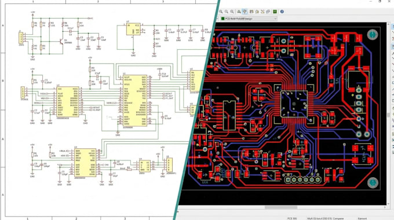Click the third zoom magnifier icon in toolbar

(x=232, y=12)
